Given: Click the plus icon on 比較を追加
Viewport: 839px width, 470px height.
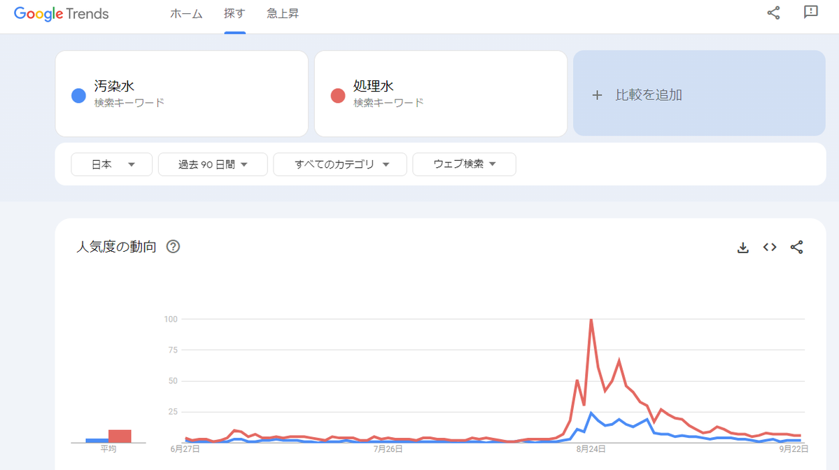Looking at the screenshot, I should pos(597,95).
